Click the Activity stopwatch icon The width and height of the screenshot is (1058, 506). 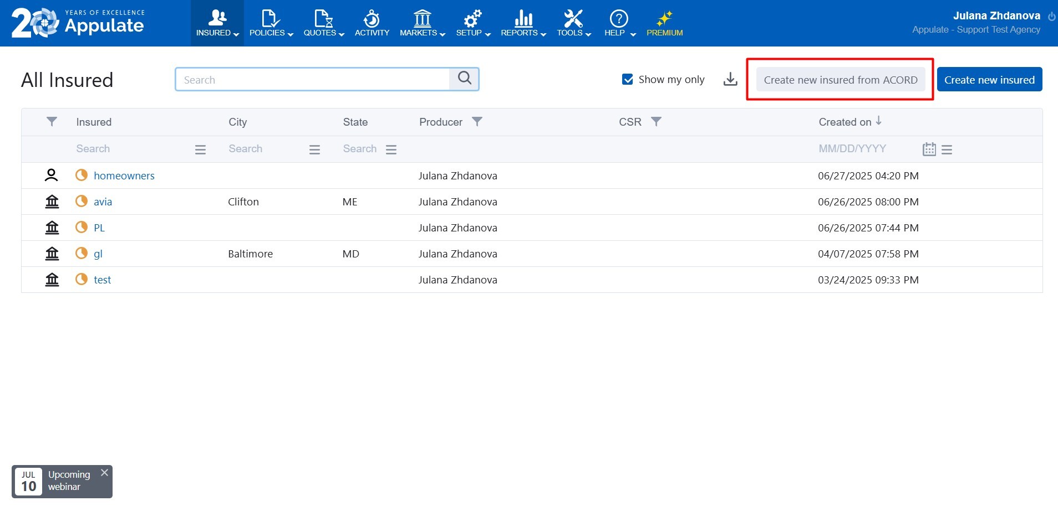pyautogui.click(x=372, y=19)
